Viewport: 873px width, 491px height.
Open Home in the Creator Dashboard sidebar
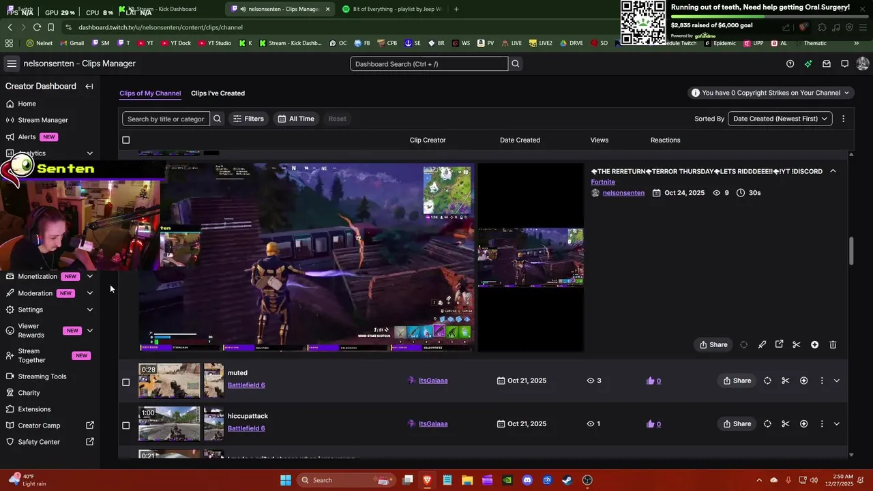point(27,104)
